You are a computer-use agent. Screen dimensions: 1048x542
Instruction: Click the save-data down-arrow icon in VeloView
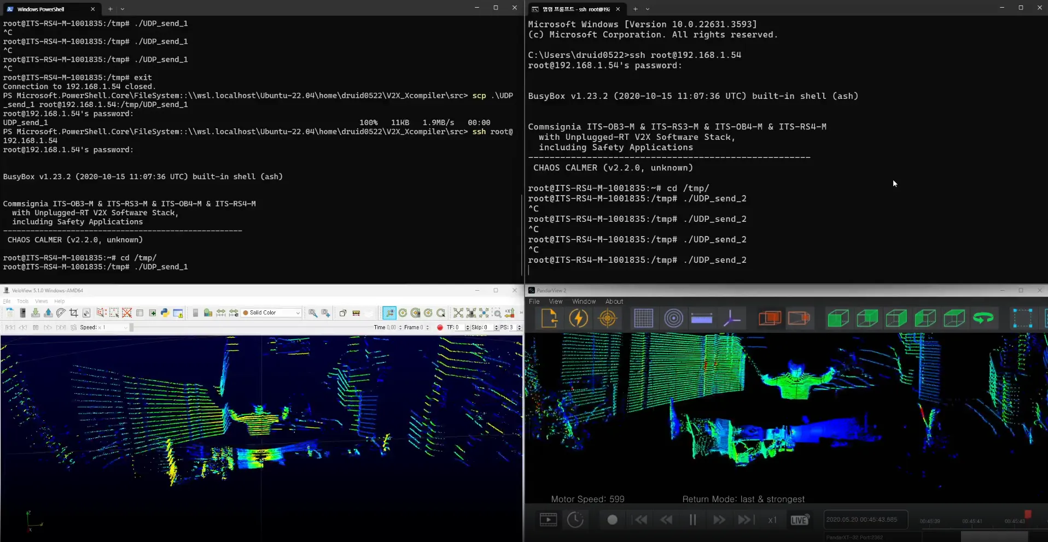pyautogui.click(x=36, y=313)
